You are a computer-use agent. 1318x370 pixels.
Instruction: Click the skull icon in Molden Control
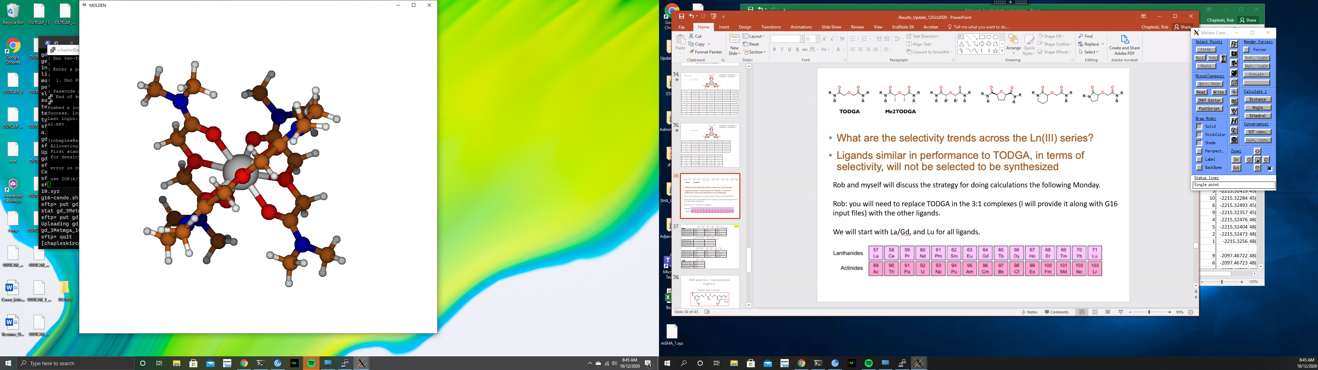(1234, 140)
